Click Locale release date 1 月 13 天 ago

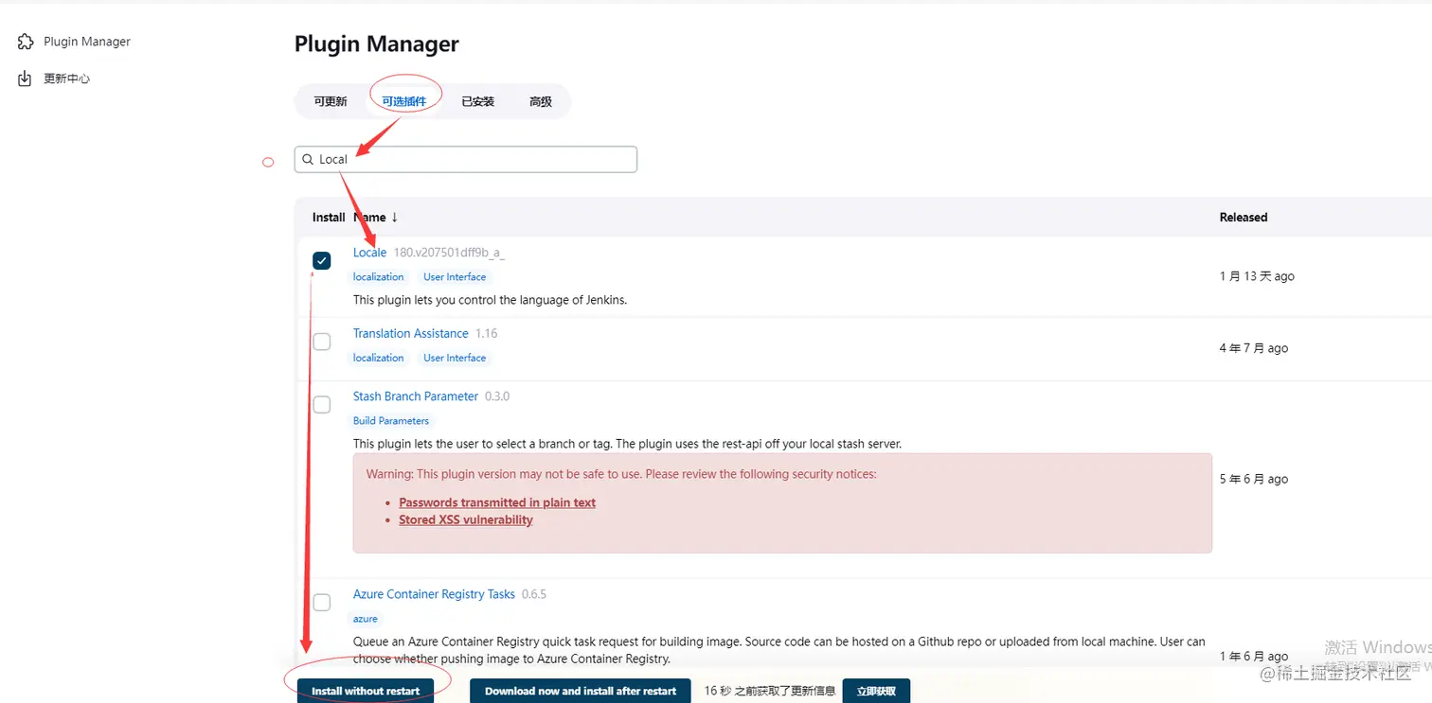(1257, 276)
